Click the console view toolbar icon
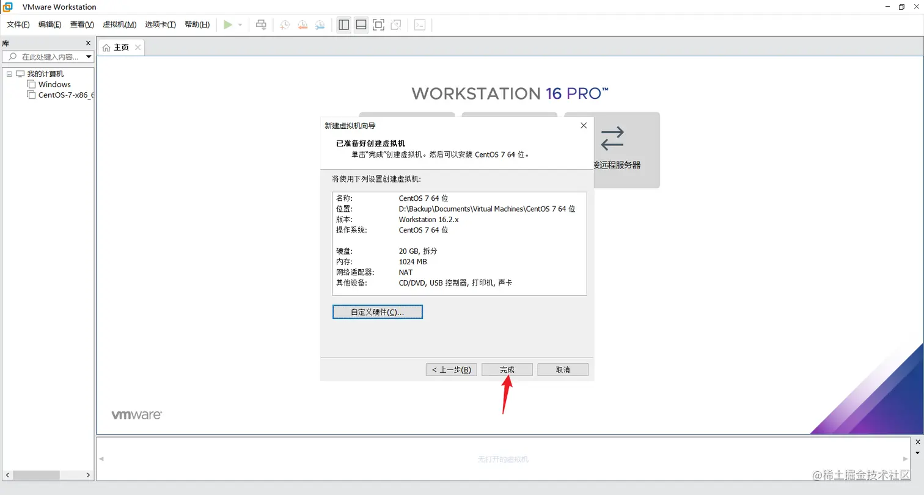 420,24
